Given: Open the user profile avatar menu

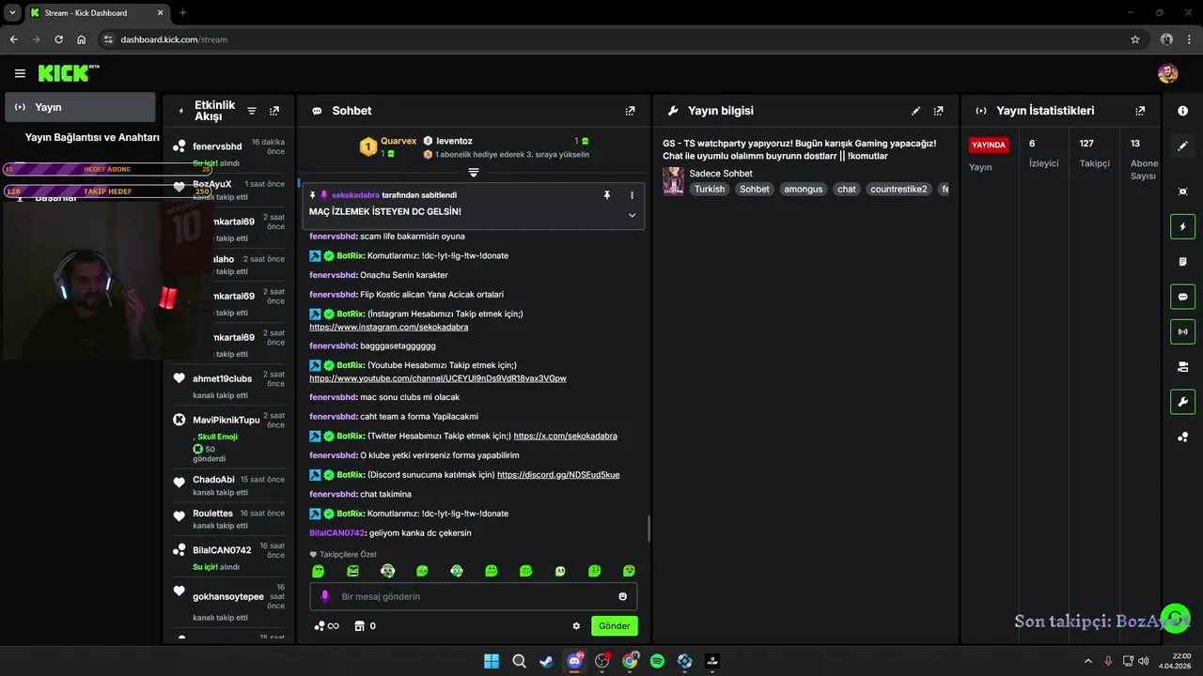Looking at the screenshot, I should [1167, 73].
